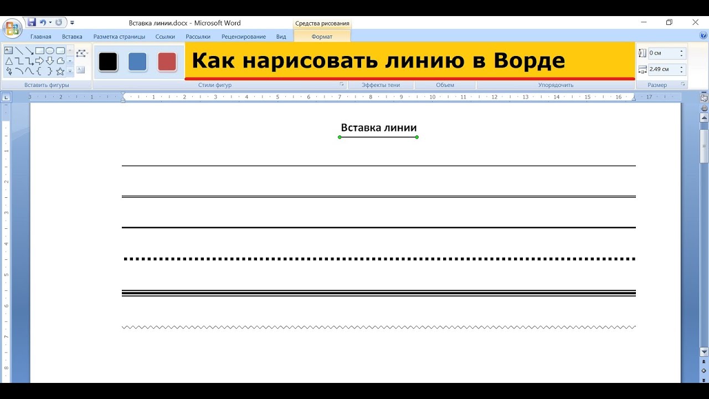Select the Left Brace shape
The height and width of the screenshot is (399, 709).
click(40, 71)
